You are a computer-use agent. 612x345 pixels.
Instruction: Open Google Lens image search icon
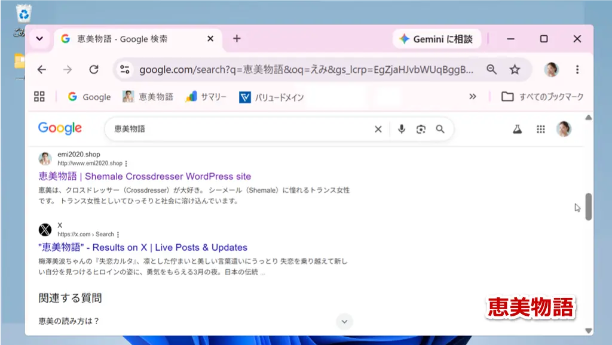point(421,129)
